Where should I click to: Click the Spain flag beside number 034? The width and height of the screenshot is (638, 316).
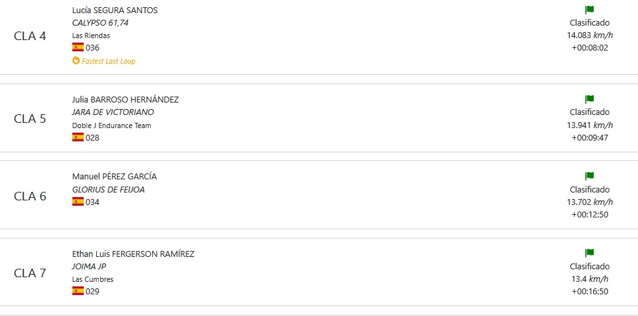(78, 202)
